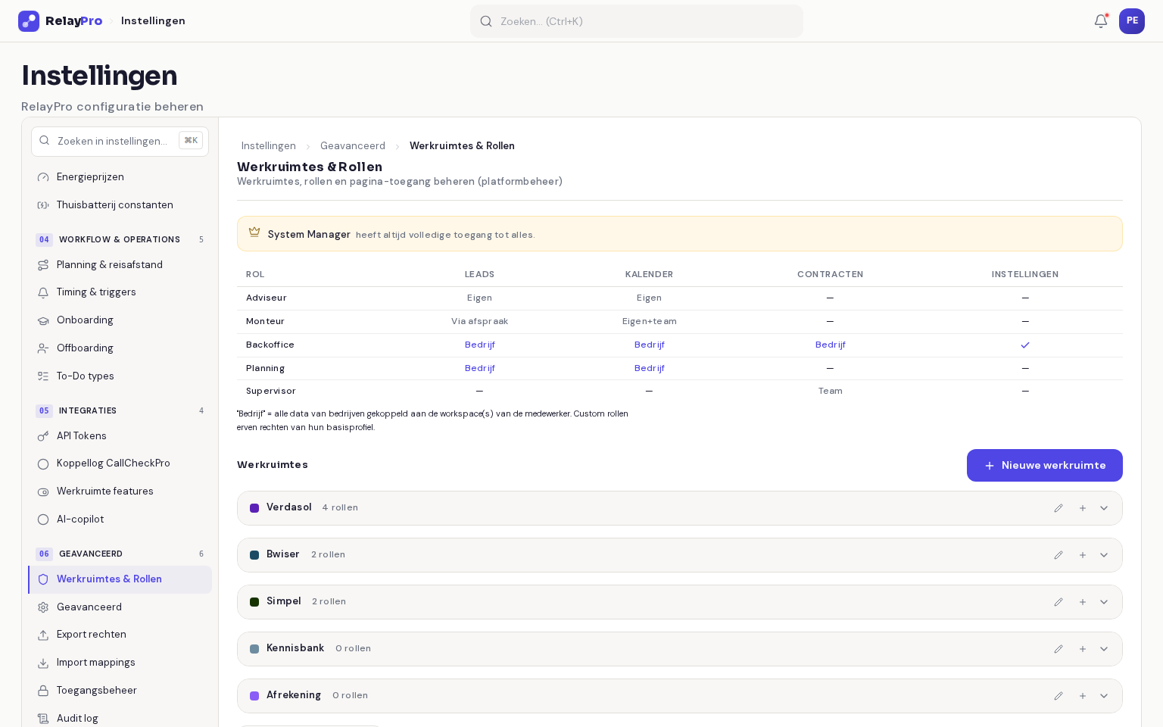Image resolution: width=1163 pixels, height=727 pixels.
Task: Click the Kennisbank grey-blue color swatch
Action: pos(254,649)
